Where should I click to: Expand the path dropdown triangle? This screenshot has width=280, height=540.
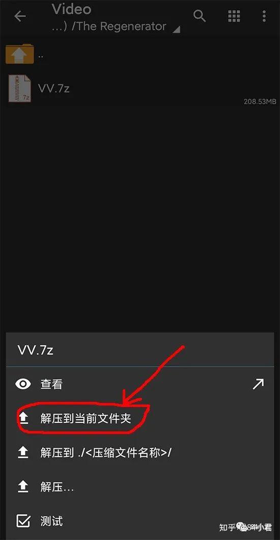tap(176, 30)
